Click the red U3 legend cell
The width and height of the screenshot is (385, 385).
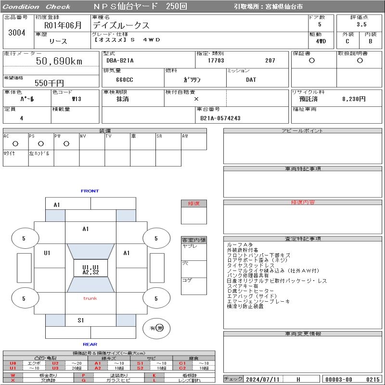coord(55,368)
